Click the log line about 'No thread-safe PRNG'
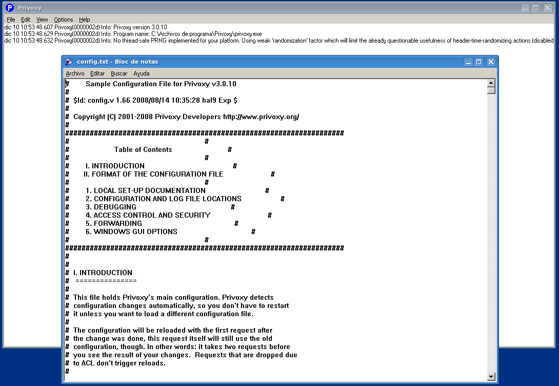The height and width of the screenshot is (386, 559). [x=279, y=41]
